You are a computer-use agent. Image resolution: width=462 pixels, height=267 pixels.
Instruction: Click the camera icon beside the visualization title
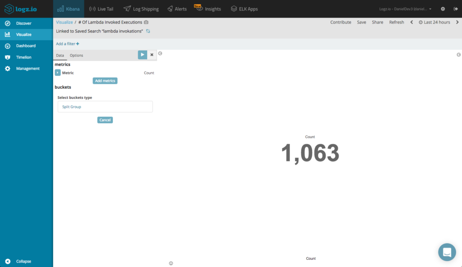click(145, 22)
